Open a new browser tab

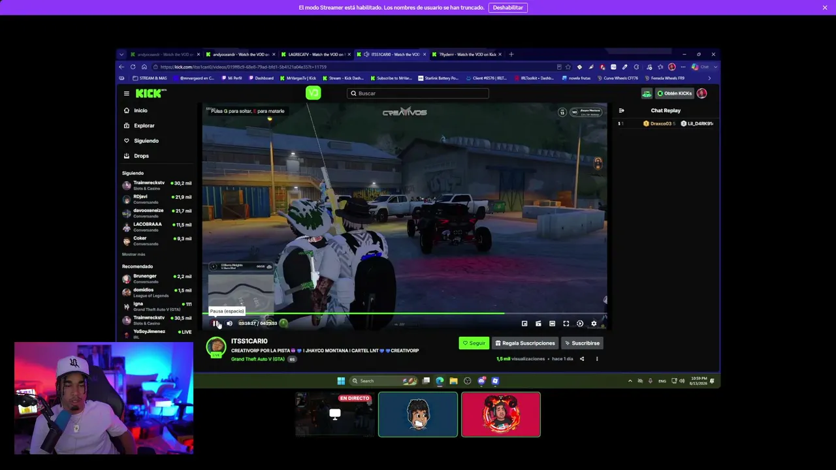(511, 54)
